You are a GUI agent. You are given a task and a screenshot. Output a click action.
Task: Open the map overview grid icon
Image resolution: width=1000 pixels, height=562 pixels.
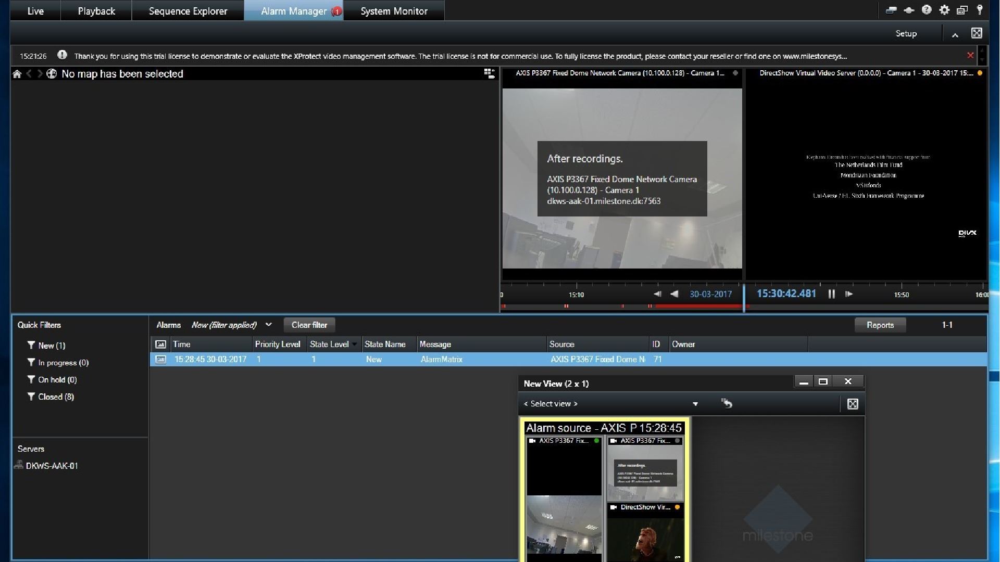(489, 73)
